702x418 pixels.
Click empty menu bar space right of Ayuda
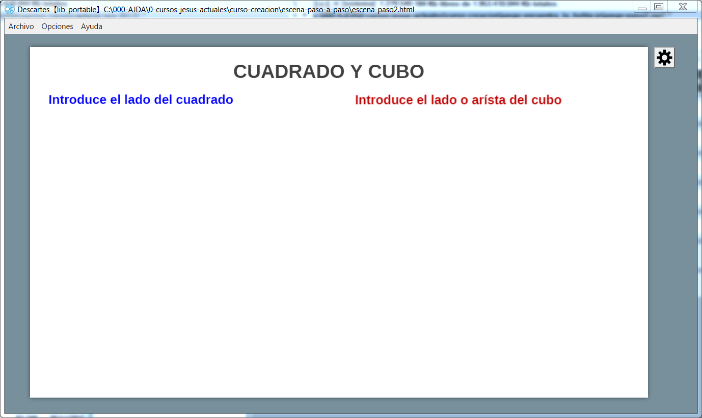(x=357, y=27)
